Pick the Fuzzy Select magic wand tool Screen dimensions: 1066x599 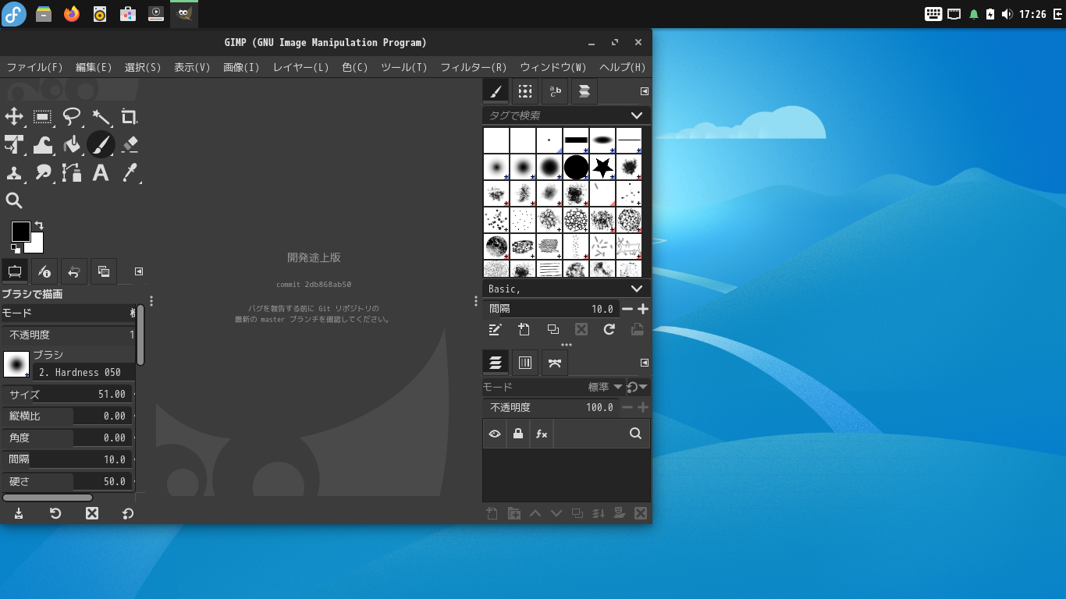coord(101,117)
